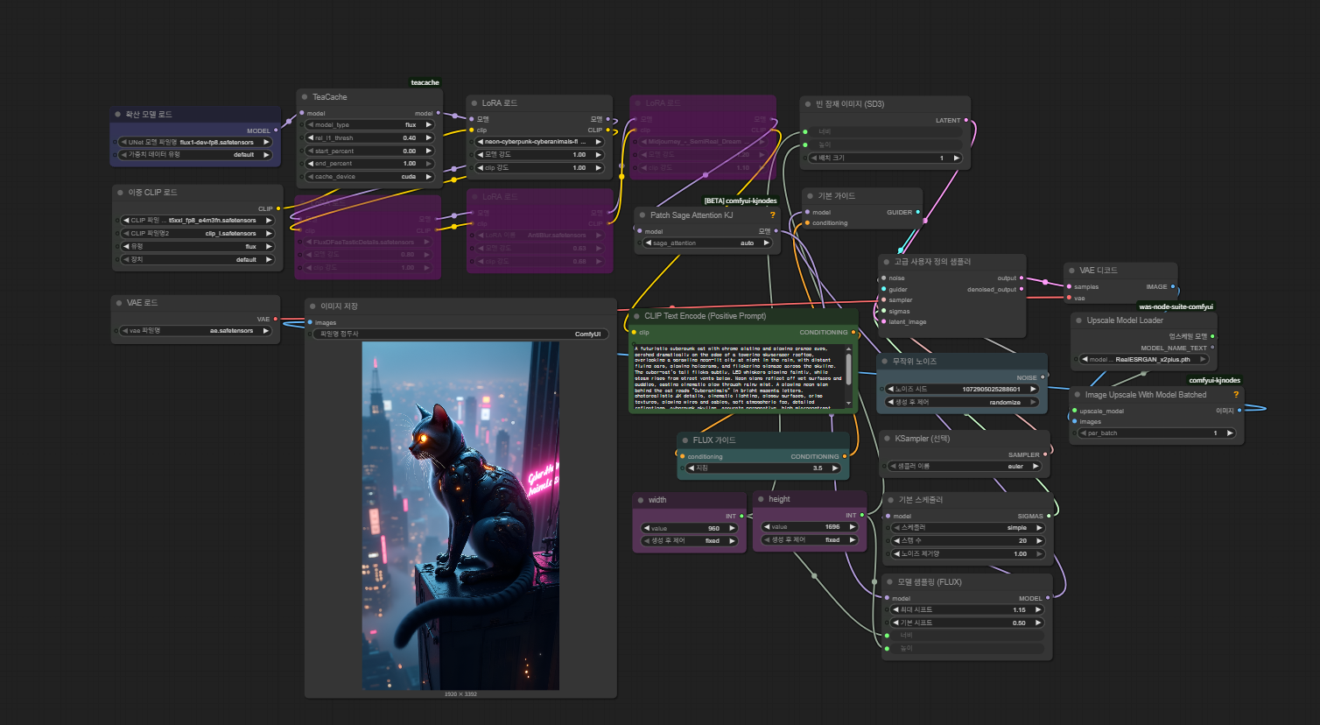Decrease width value 960 with left arrow
Viewport: 1320px width, 725px height.
coord(647,528)
